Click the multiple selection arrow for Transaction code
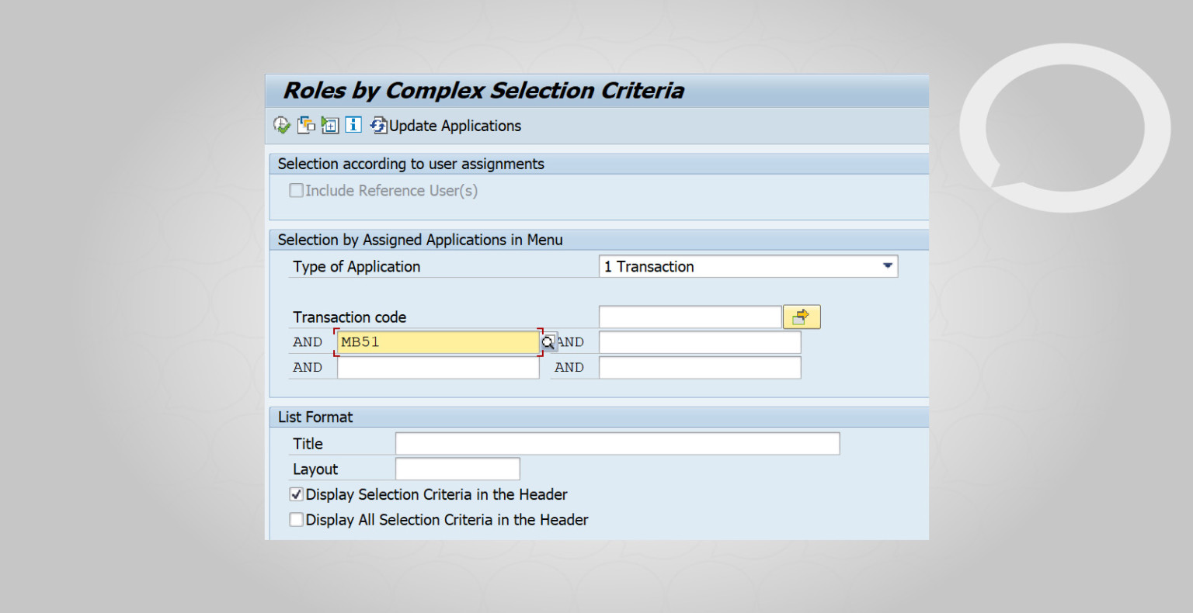 pyautogui.click(x=802, y=317)
